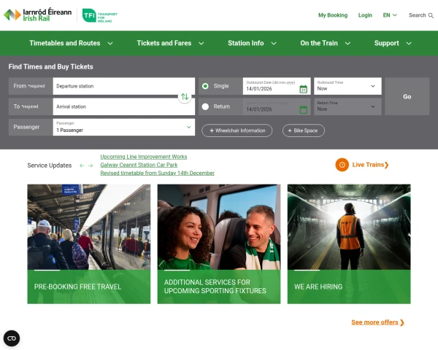
Task: Open the EN language dropdown
Action: click(x=390, y=15)
